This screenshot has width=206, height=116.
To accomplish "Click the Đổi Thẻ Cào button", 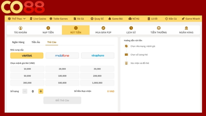I will 62,100.
